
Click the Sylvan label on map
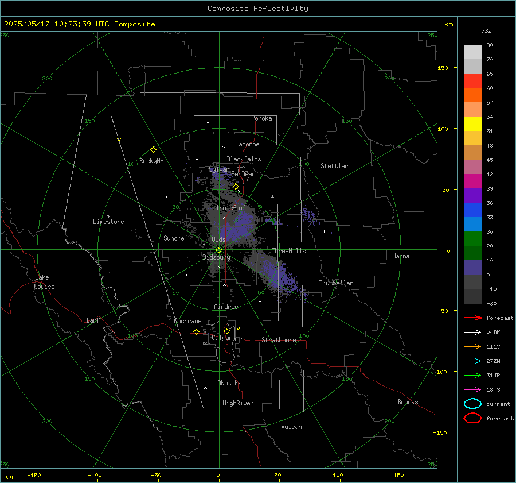click(x=219, y=169)
